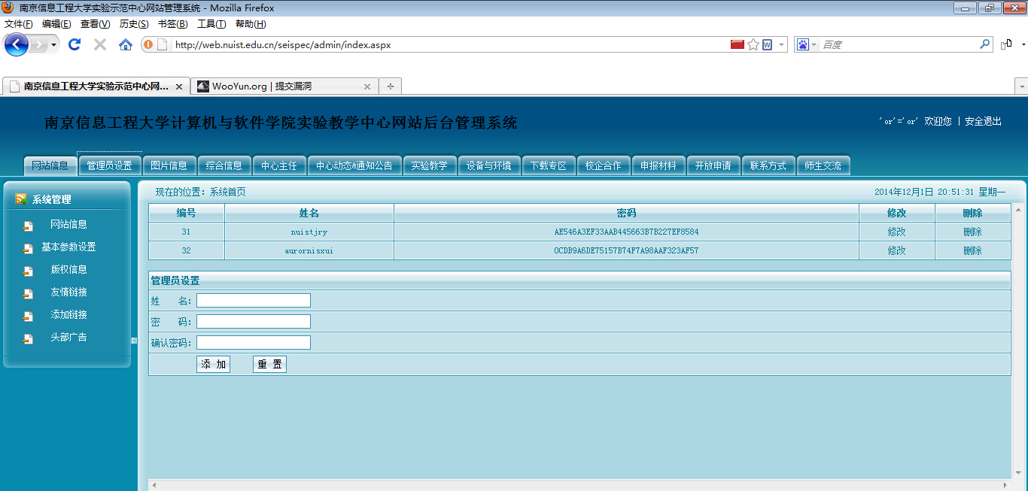Click the browser Back arrow button
This screenshot has width=1028, height=491.
(x=17, y=44)
